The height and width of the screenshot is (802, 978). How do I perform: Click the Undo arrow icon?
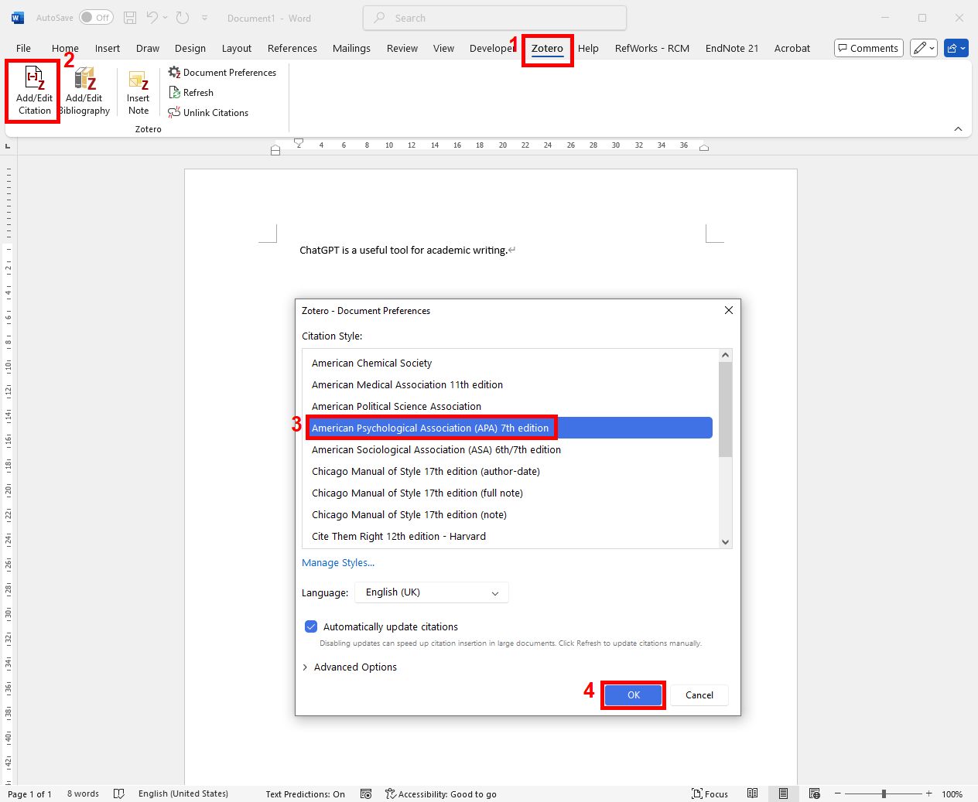tap(152, 18)
